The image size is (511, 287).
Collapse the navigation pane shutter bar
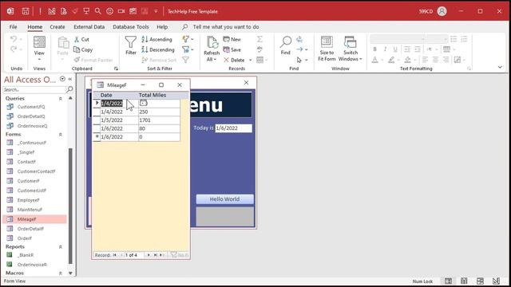pyautogui.click(x=70, y=79)
